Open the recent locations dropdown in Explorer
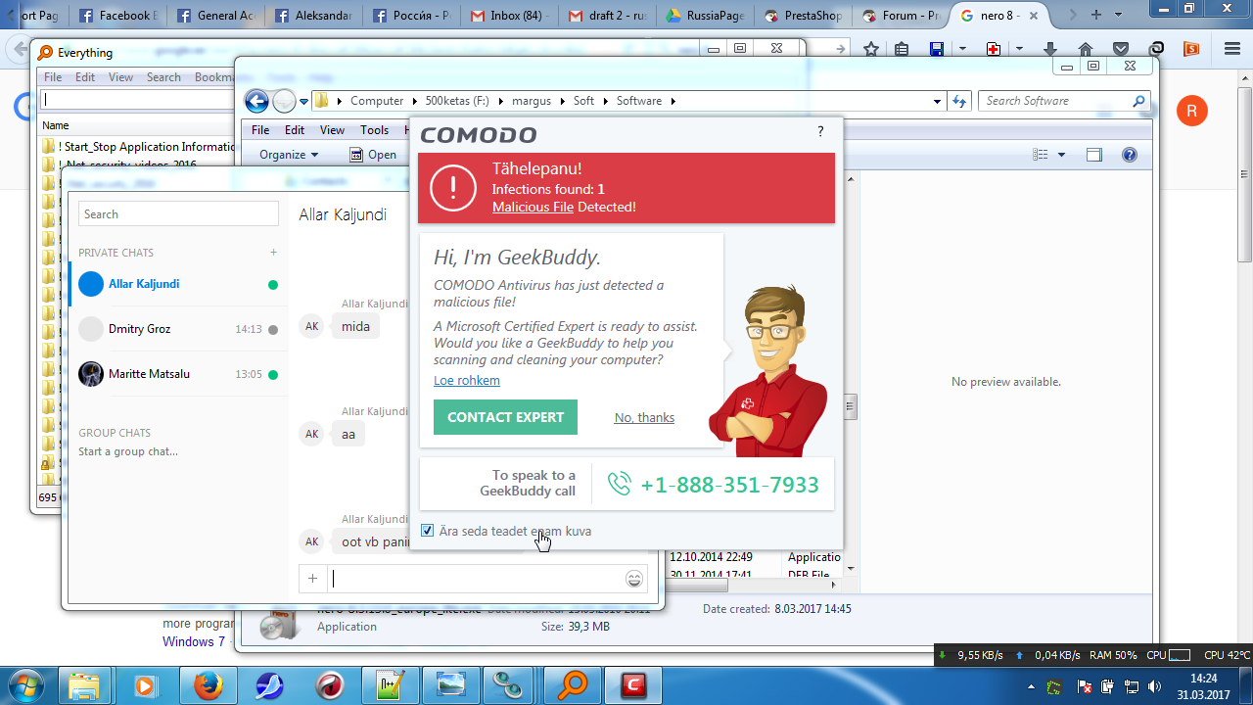Screen dimensions: 1253x705 [303, 101]
